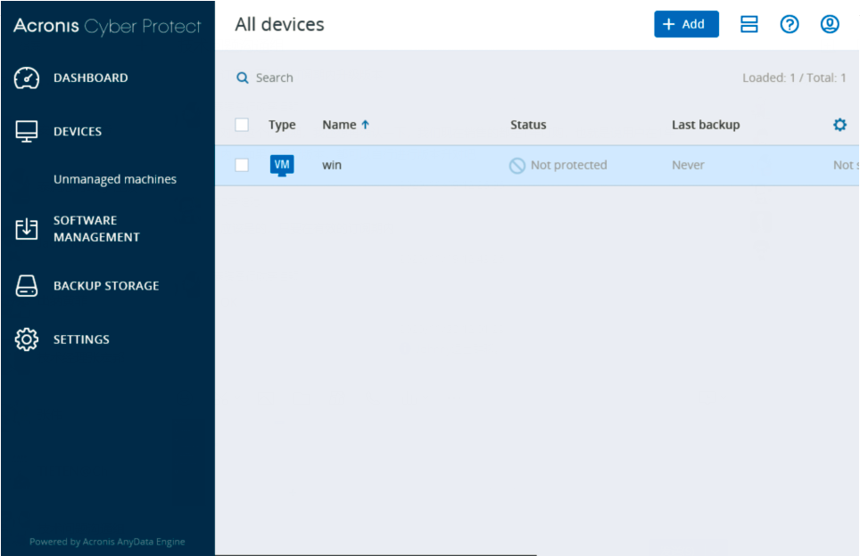Select the win device name
The image size is (860, 556).
tap(332, 166)
